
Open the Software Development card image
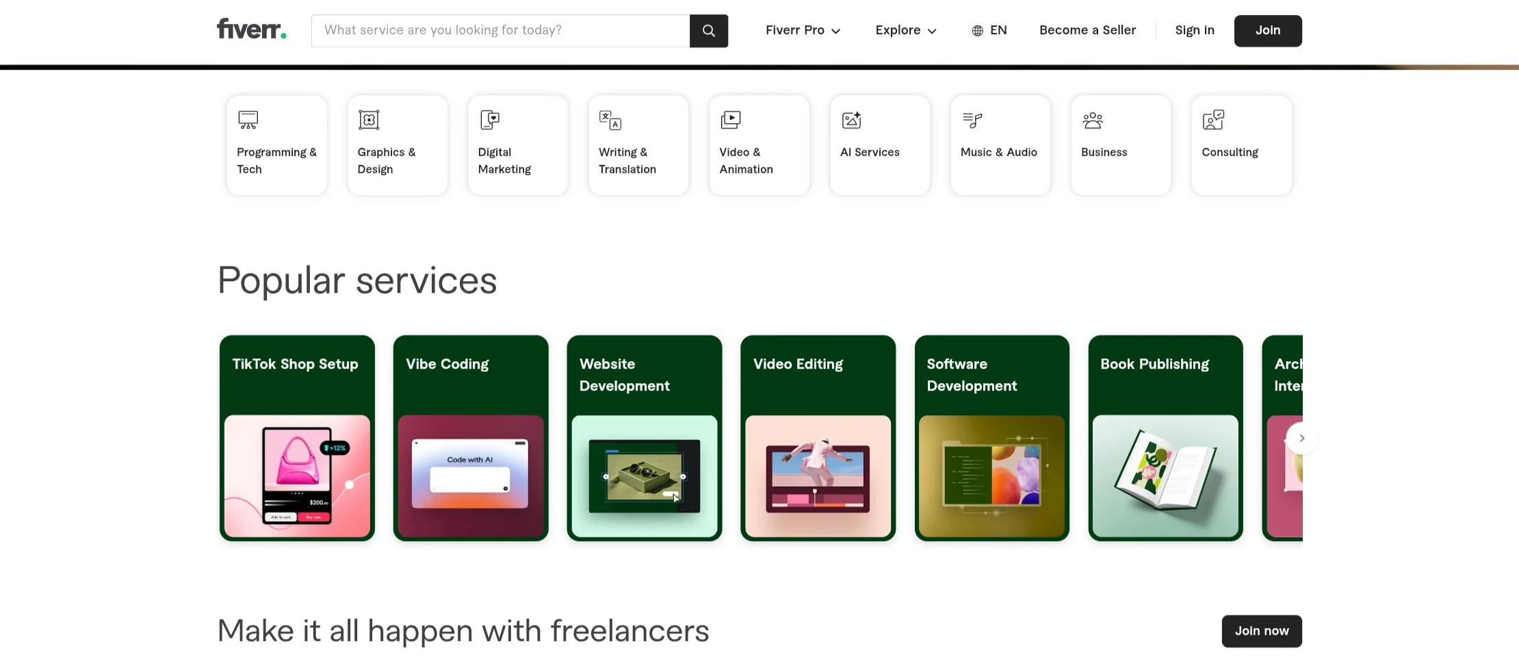tap(992, 476)
